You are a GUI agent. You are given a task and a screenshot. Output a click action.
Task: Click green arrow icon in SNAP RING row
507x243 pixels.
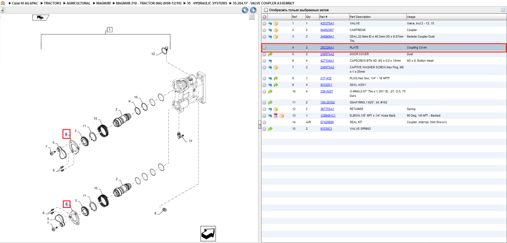coord(270,102)
